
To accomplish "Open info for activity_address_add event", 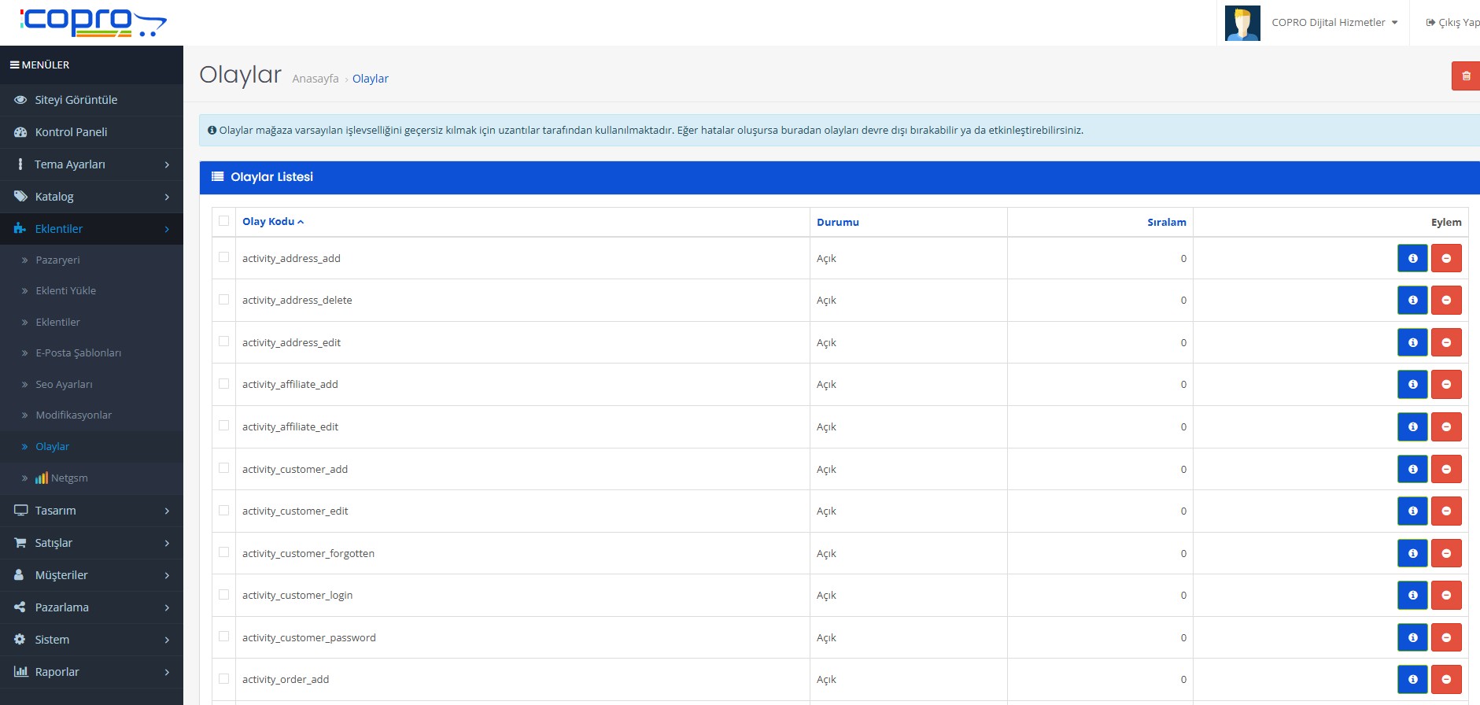I will (1412, 258).
